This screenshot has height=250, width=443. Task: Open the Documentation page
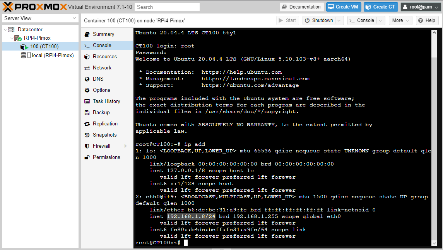click(301, 7)
